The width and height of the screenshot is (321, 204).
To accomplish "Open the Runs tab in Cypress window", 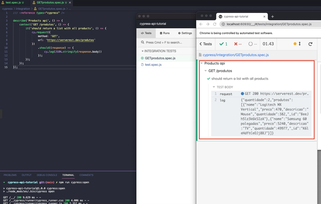I will tap(165, 33).
